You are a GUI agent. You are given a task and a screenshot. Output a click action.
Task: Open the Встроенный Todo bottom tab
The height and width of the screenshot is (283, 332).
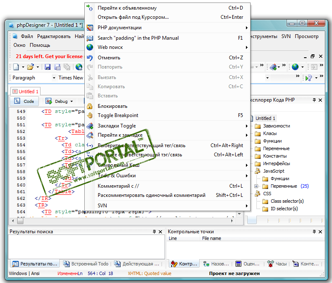(x=86, y=264)
